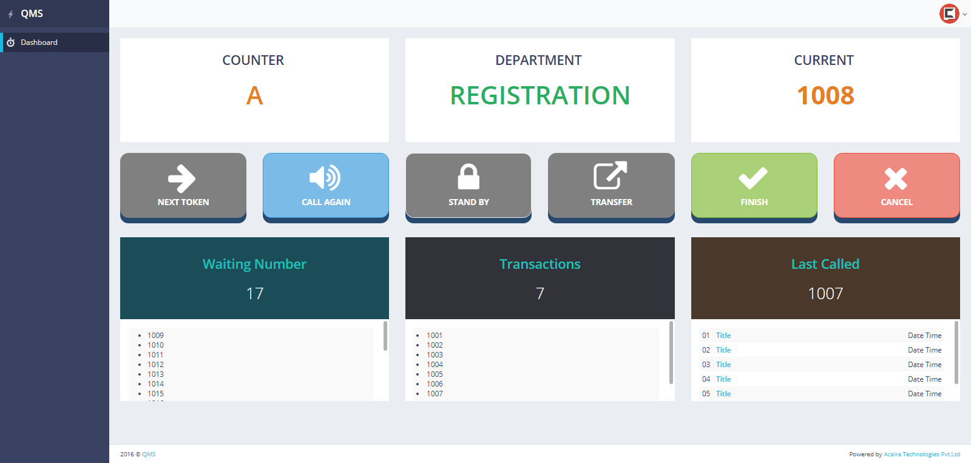Click the Last Called list scrollbar
Screen dimensions: 971x463
click(x=956, y=352)
